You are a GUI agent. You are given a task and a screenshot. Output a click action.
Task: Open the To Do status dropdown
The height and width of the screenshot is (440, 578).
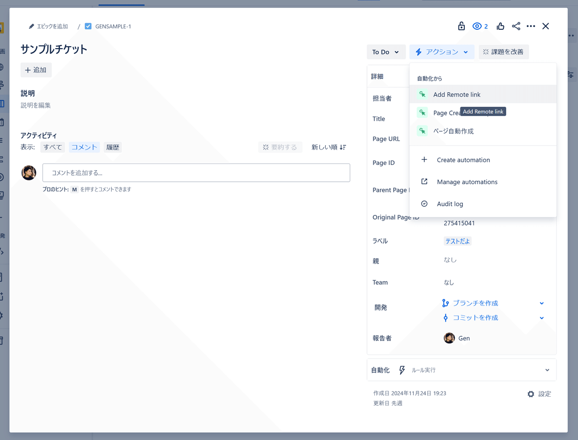tap(386, 52)
